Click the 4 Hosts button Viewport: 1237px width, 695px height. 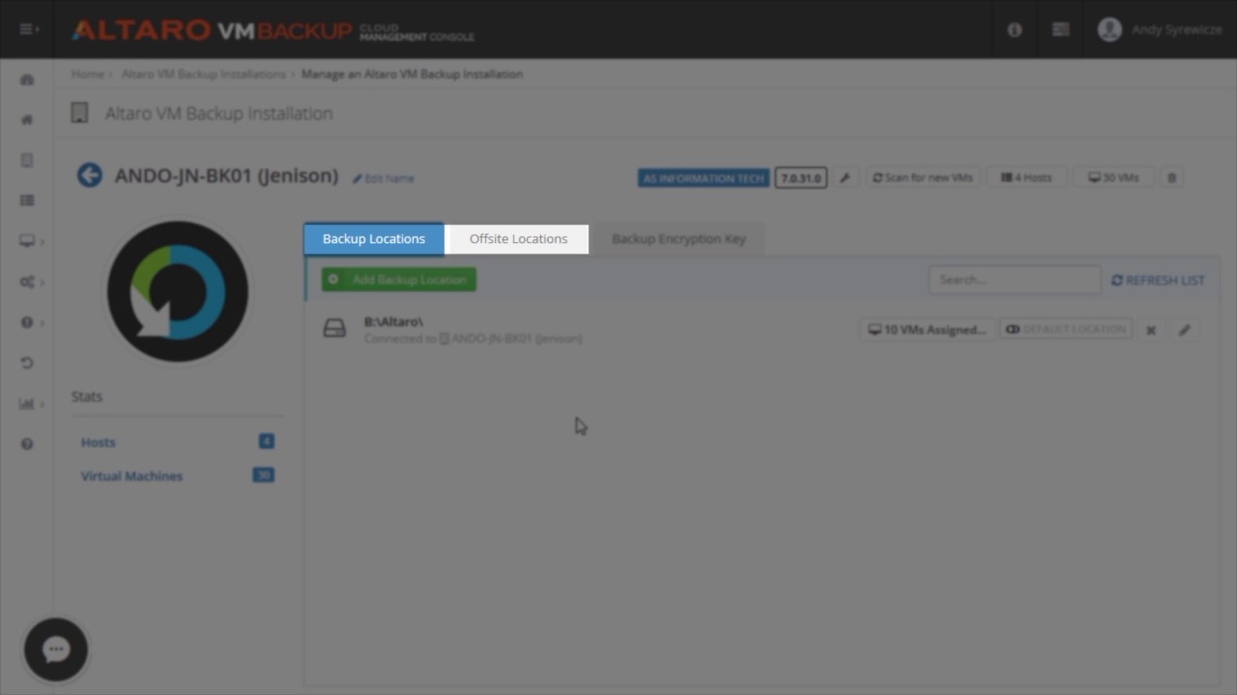click(1025, 178)
